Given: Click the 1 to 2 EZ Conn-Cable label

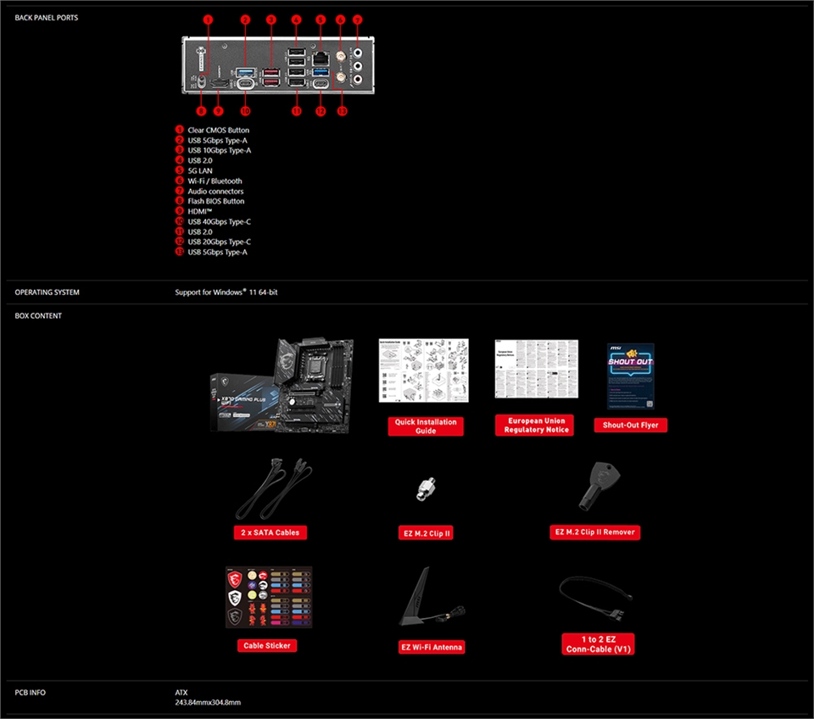Looking at the screenshot, I should coord(598,644).
